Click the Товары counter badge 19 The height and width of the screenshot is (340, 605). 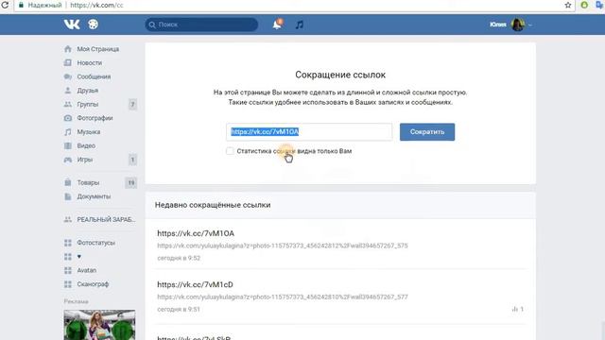point(131,182)
